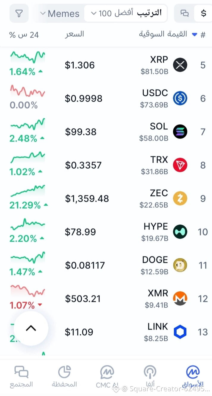
Task: Tap the Dogecoin logo
Action: pyautogui.click(x=180, y=265)
